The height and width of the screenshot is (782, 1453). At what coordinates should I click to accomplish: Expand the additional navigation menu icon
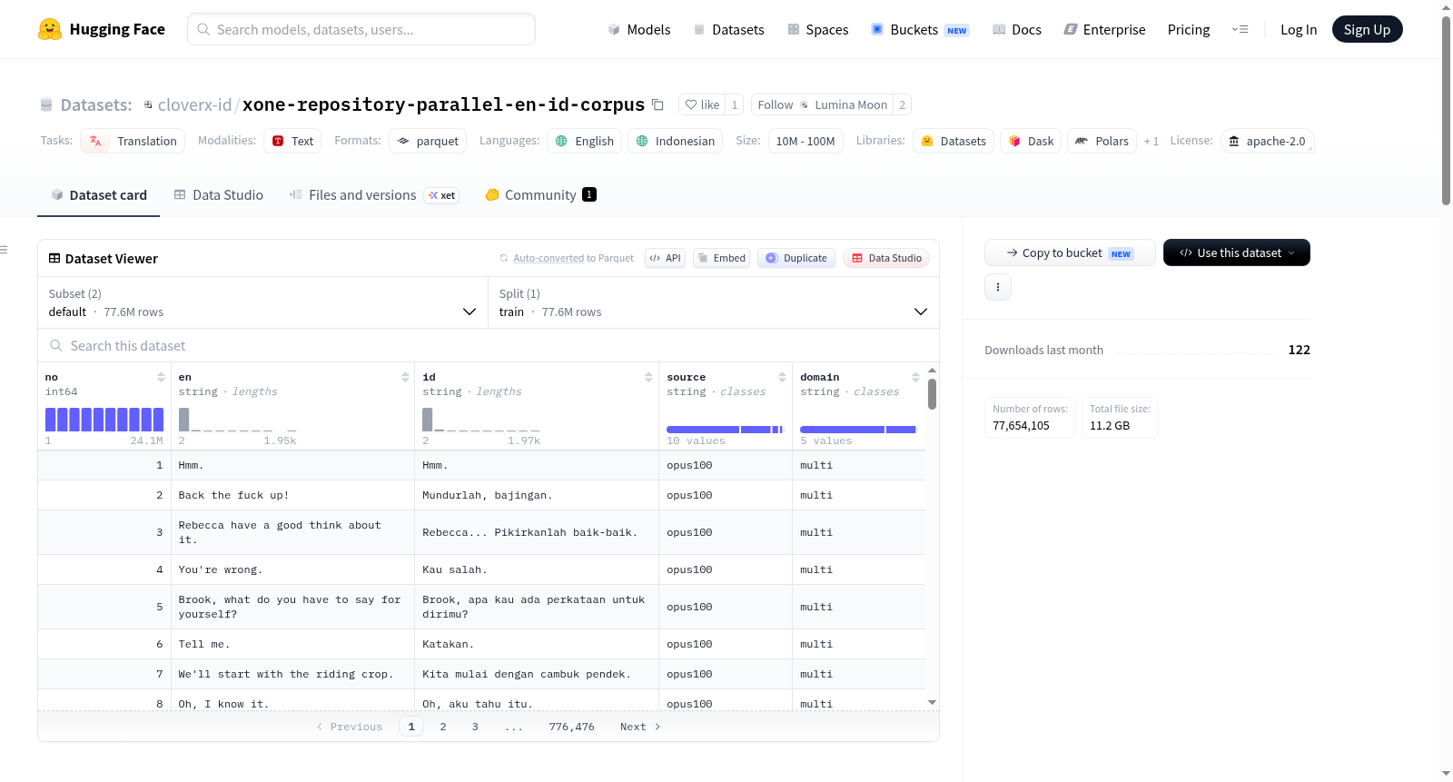pyautogui.click(x=1240, y=29)
